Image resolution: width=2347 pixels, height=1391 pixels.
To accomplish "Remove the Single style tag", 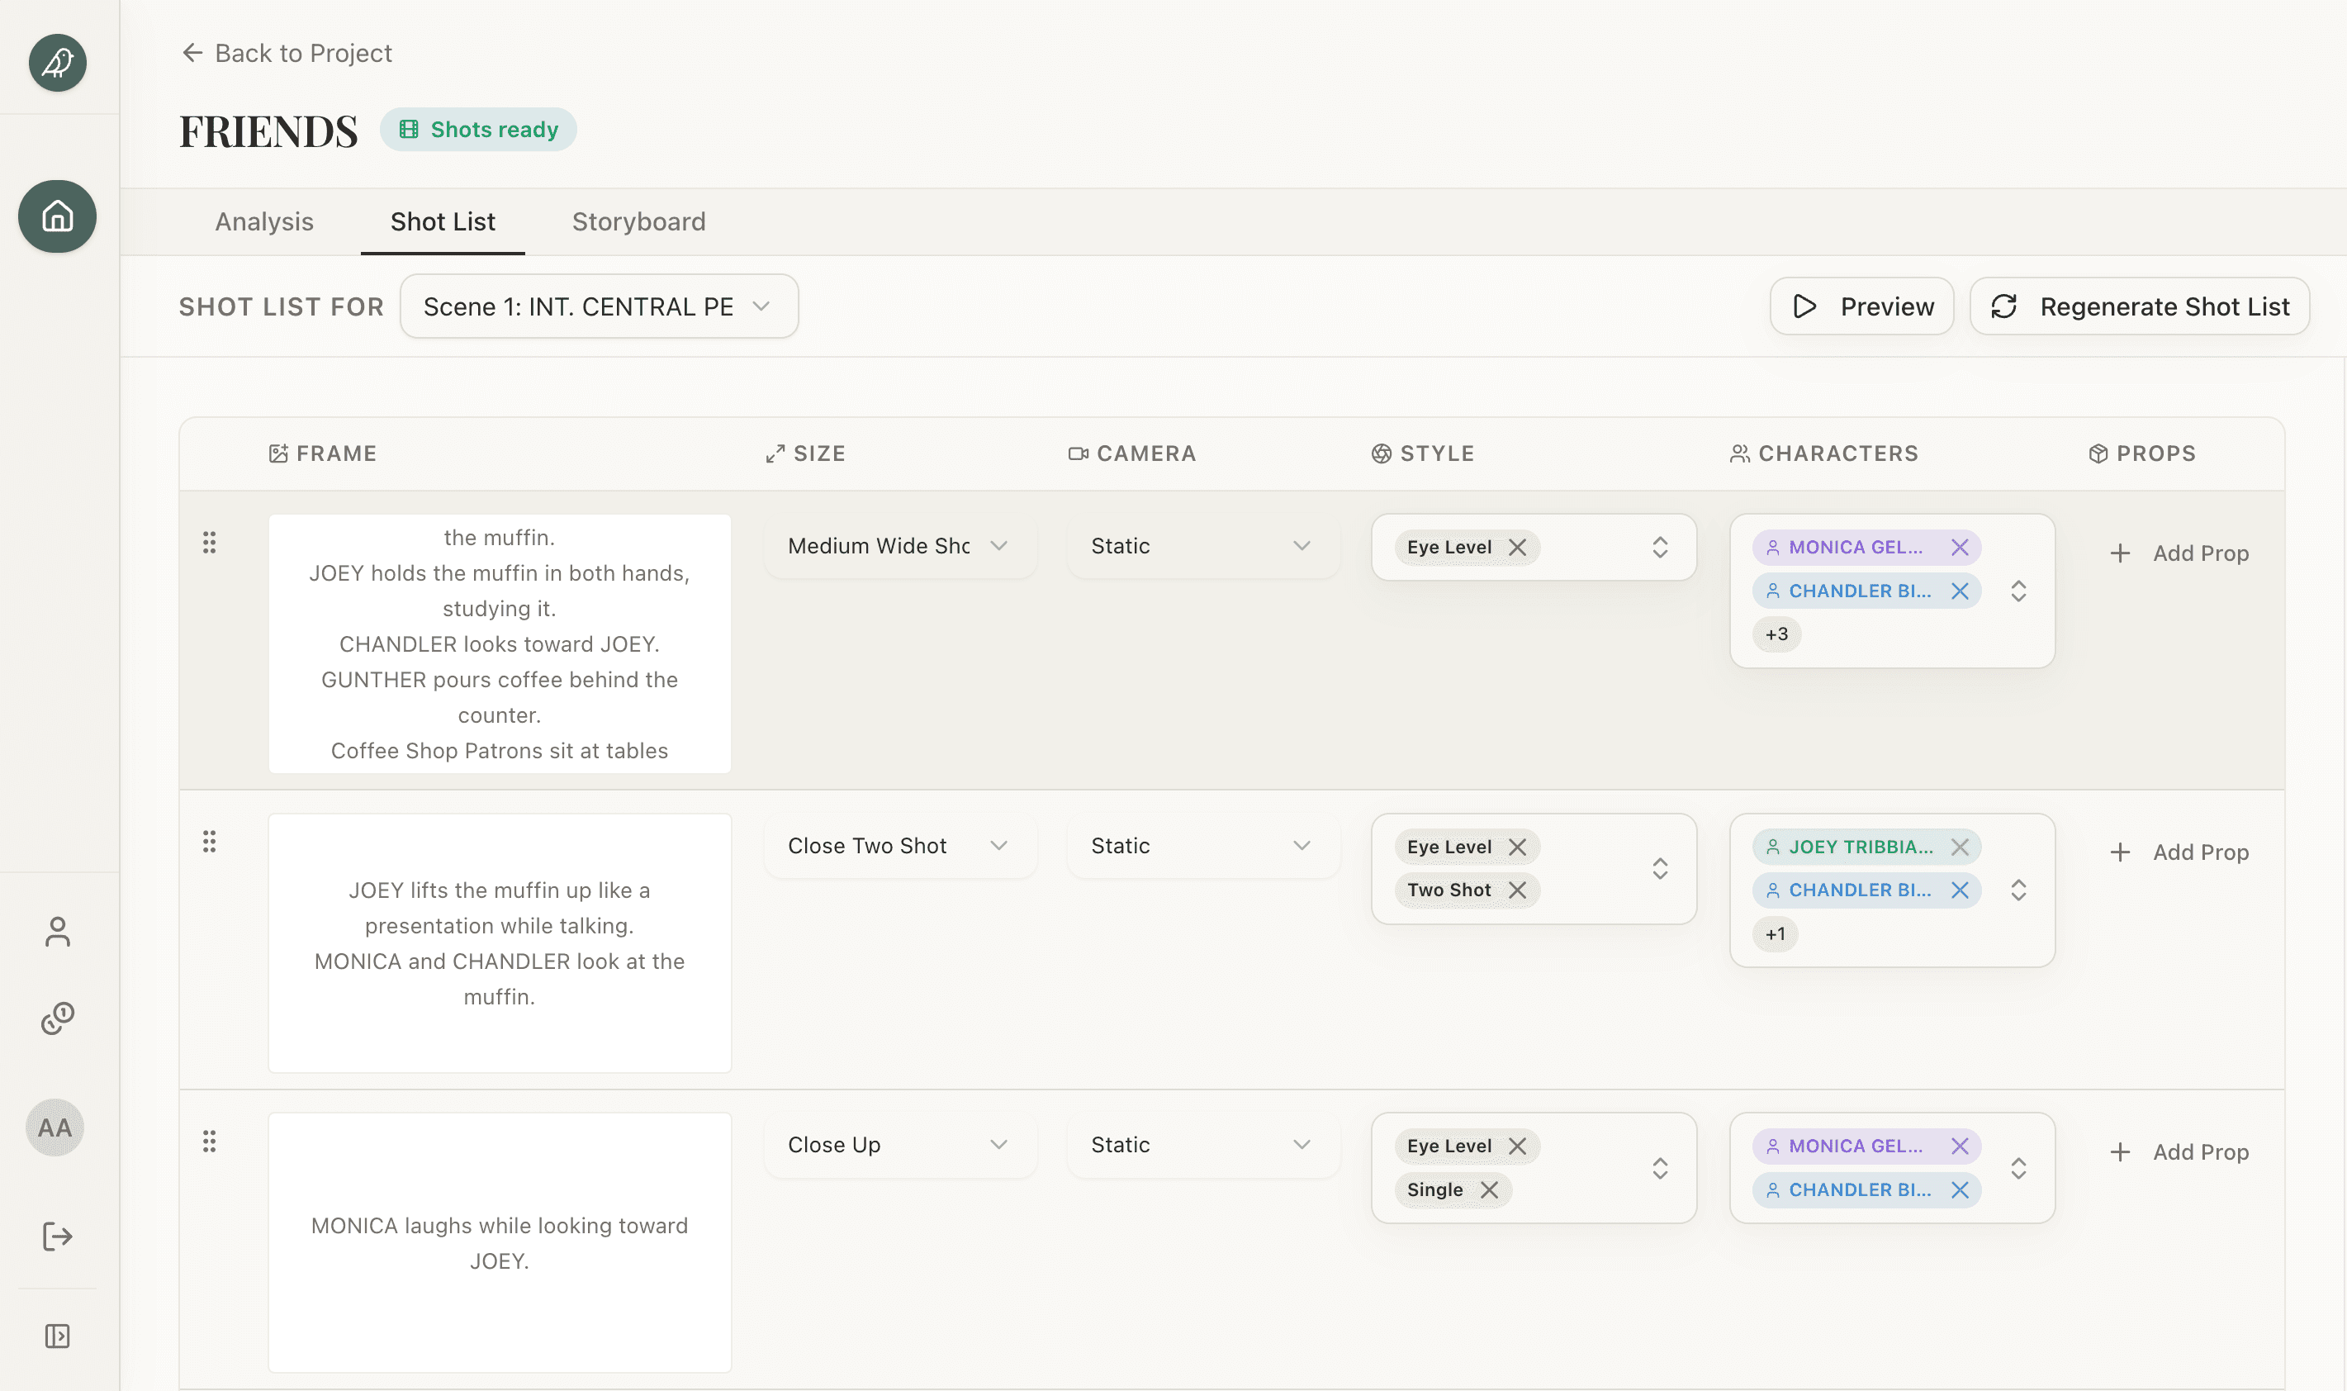I will click(1490, 1190).
